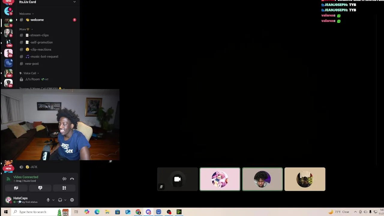384x216 pixels.
Task: Open Outlook from the taskbar
Action: (128, 212)
